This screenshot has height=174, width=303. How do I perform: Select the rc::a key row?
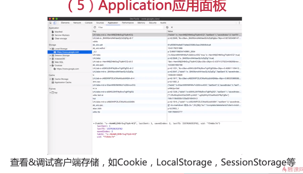(167, 88)
